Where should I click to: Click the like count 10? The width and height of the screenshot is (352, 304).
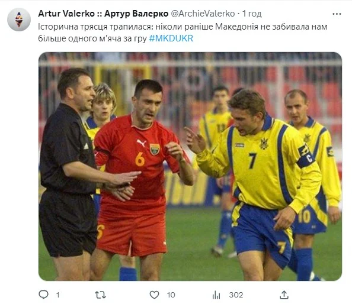pos(171,295)
